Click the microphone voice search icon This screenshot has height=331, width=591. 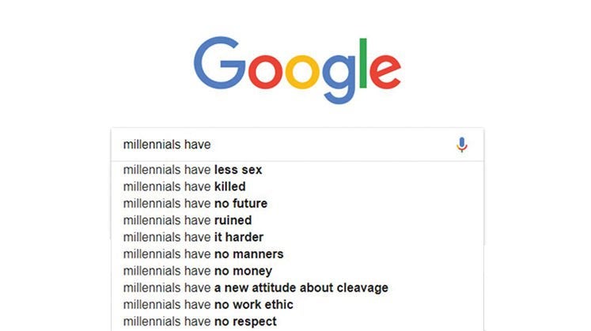[462, 145]
